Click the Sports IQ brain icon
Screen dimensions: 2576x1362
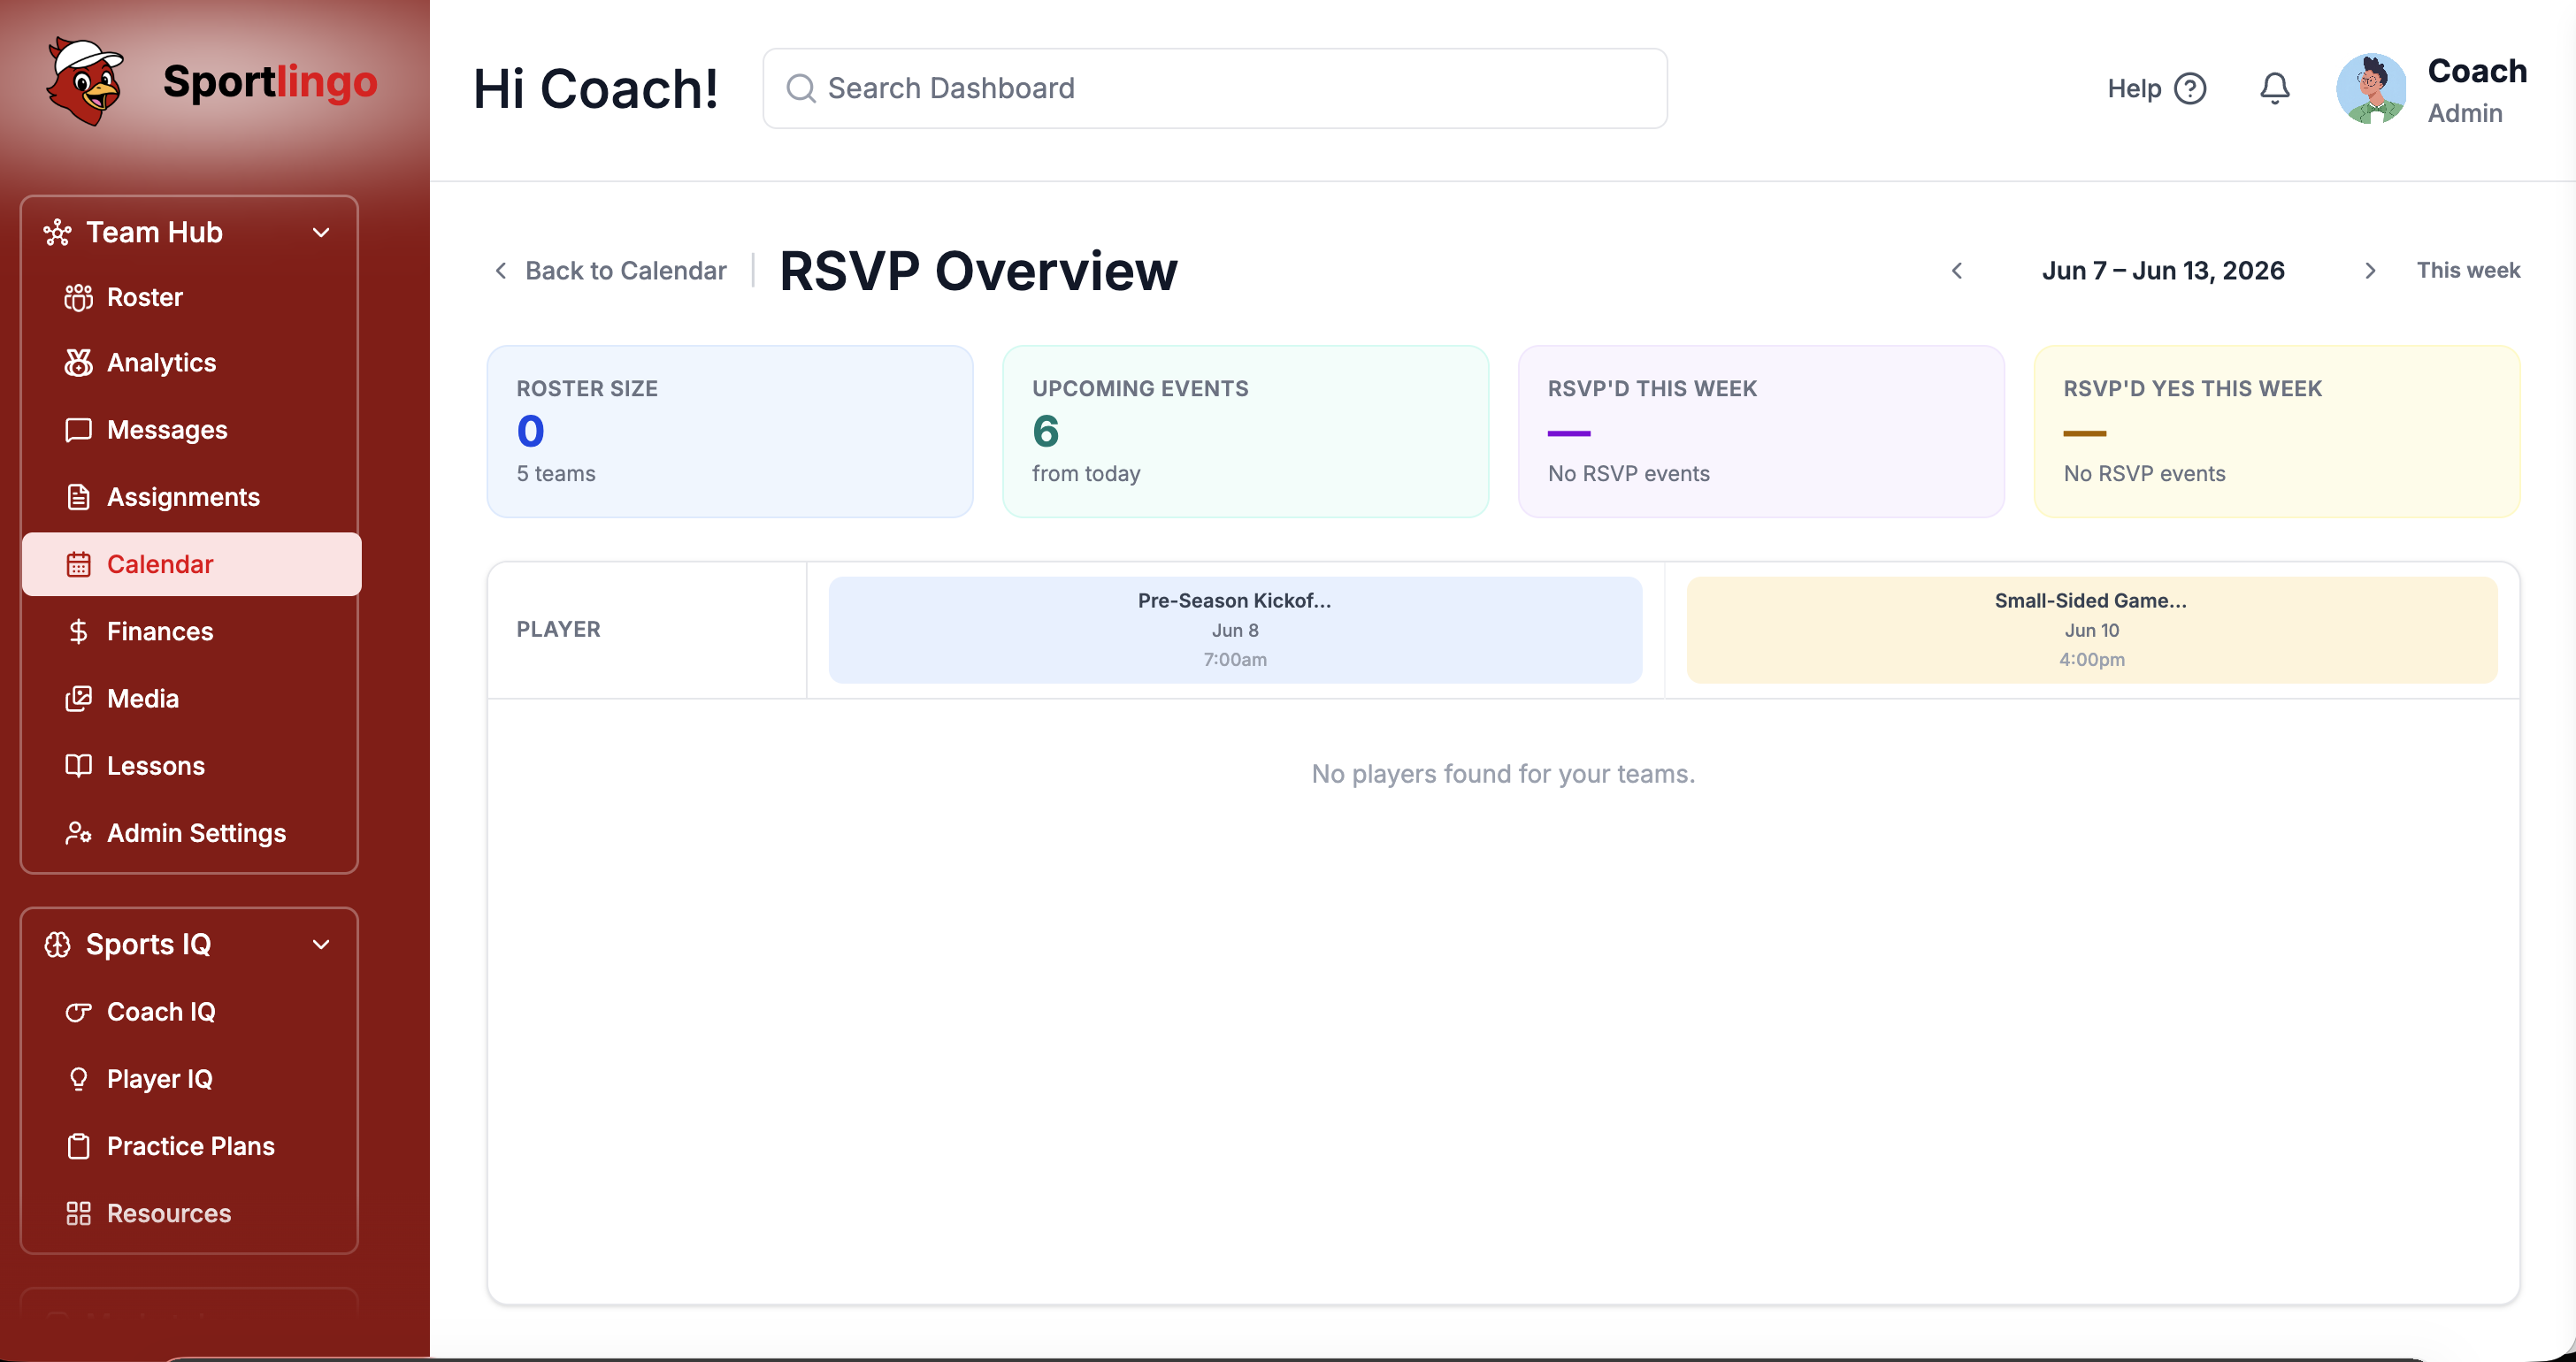tap(57, 944)
